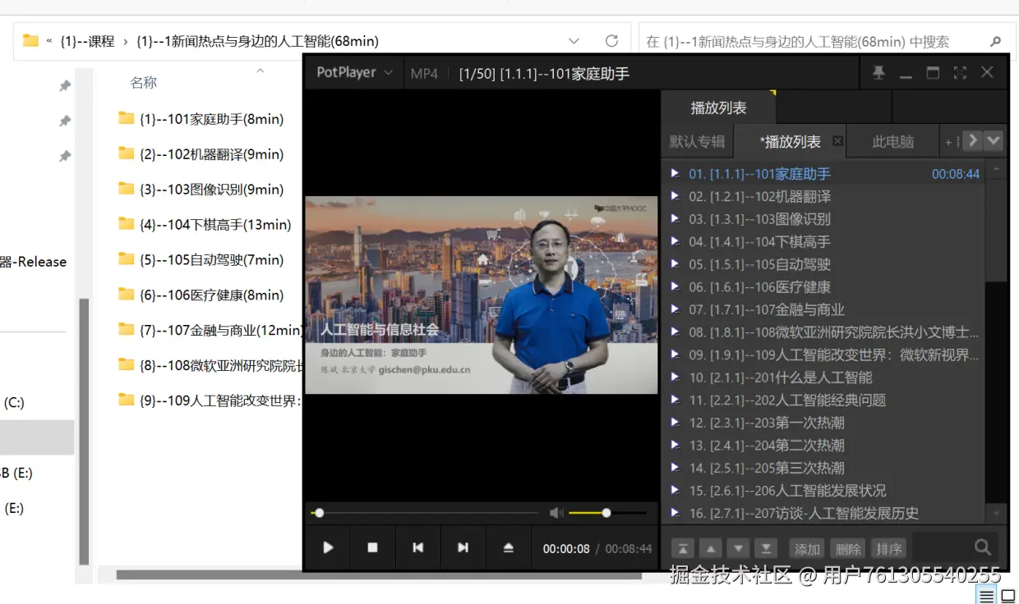Click {1}--课程 in the address breadcrumb
The width and height of the screenshot is (1019, 604).
click(87, 41)
